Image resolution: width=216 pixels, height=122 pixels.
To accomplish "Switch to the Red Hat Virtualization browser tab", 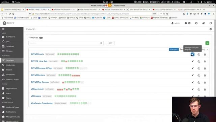I will tap(63, 9).
